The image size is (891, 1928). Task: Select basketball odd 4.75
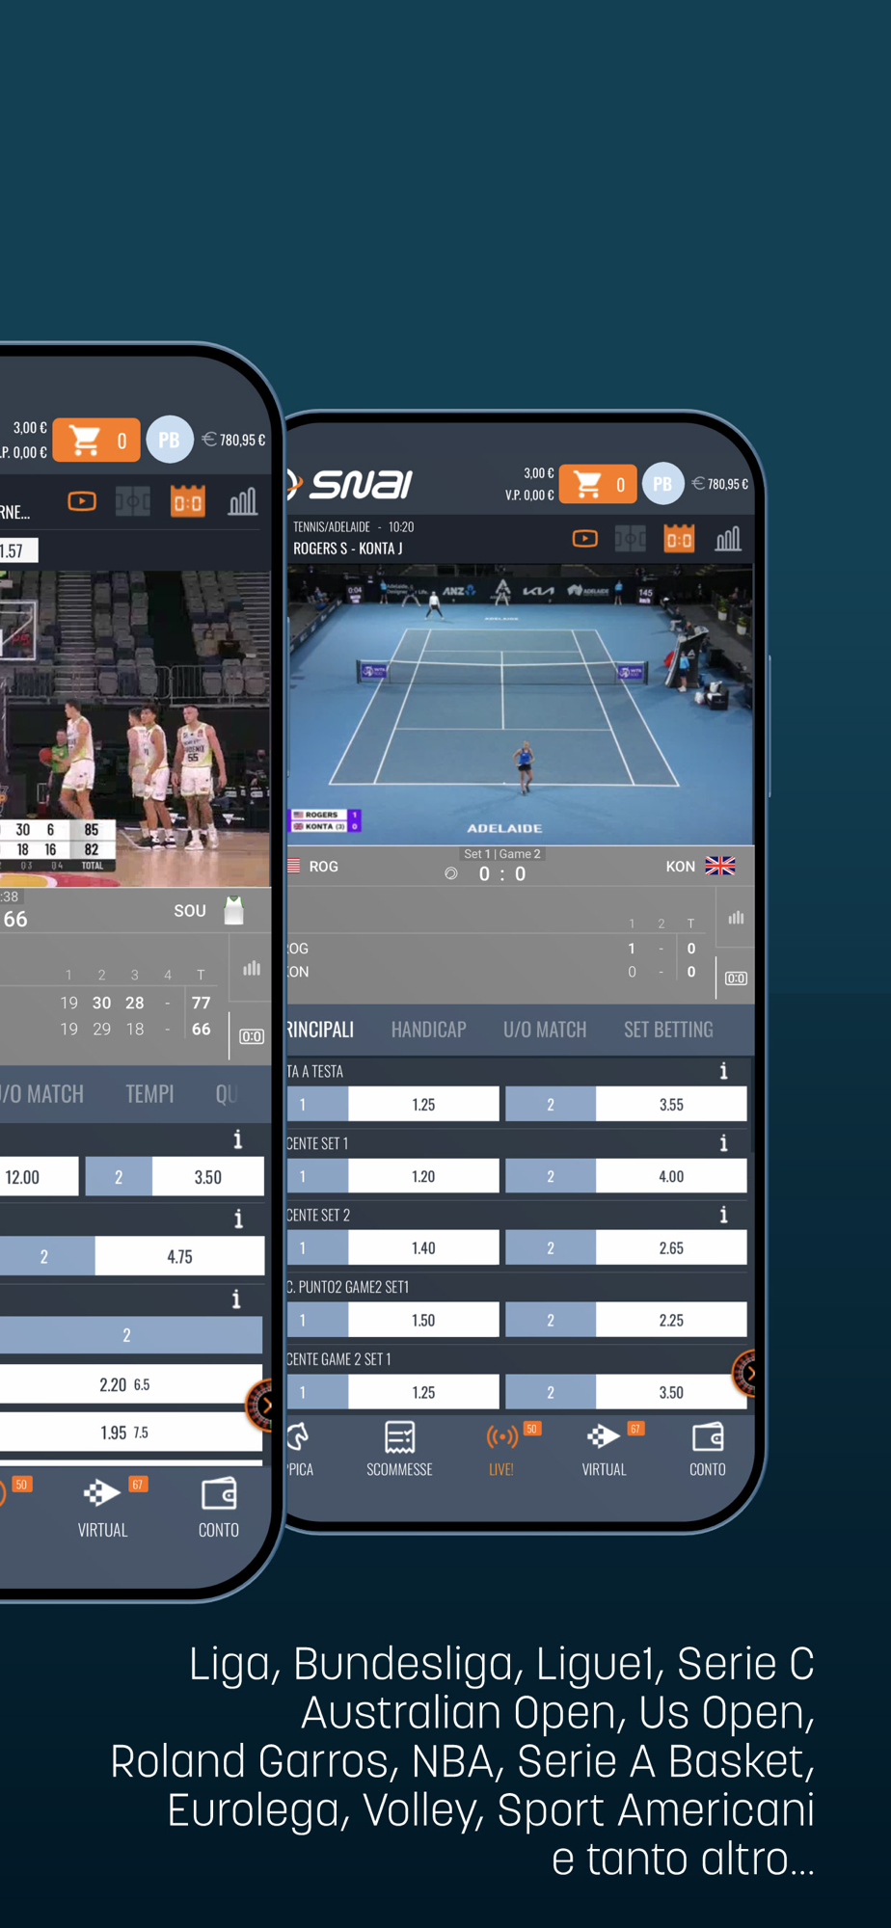tap(179, 1256)
